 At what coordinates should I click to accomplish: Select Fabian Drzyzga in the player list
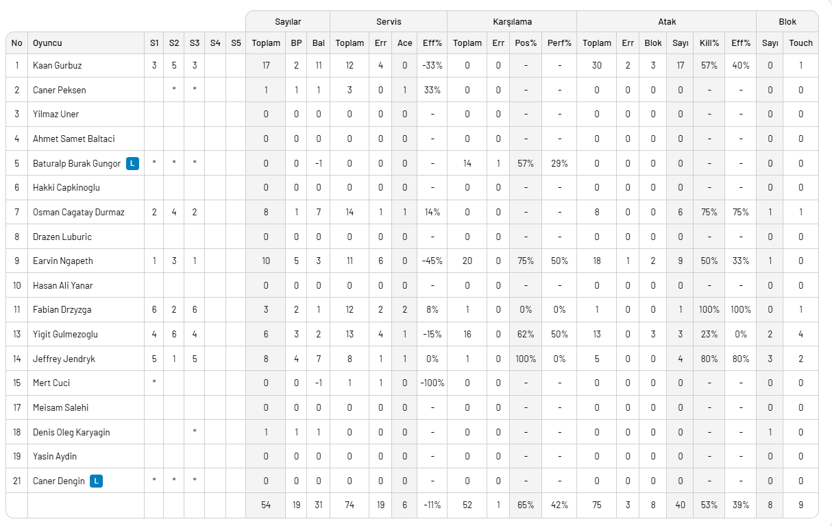click(62, 309)
